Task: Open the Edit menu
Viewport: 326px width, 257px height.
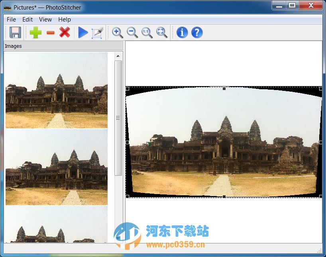Action: [x=27, y=19]
